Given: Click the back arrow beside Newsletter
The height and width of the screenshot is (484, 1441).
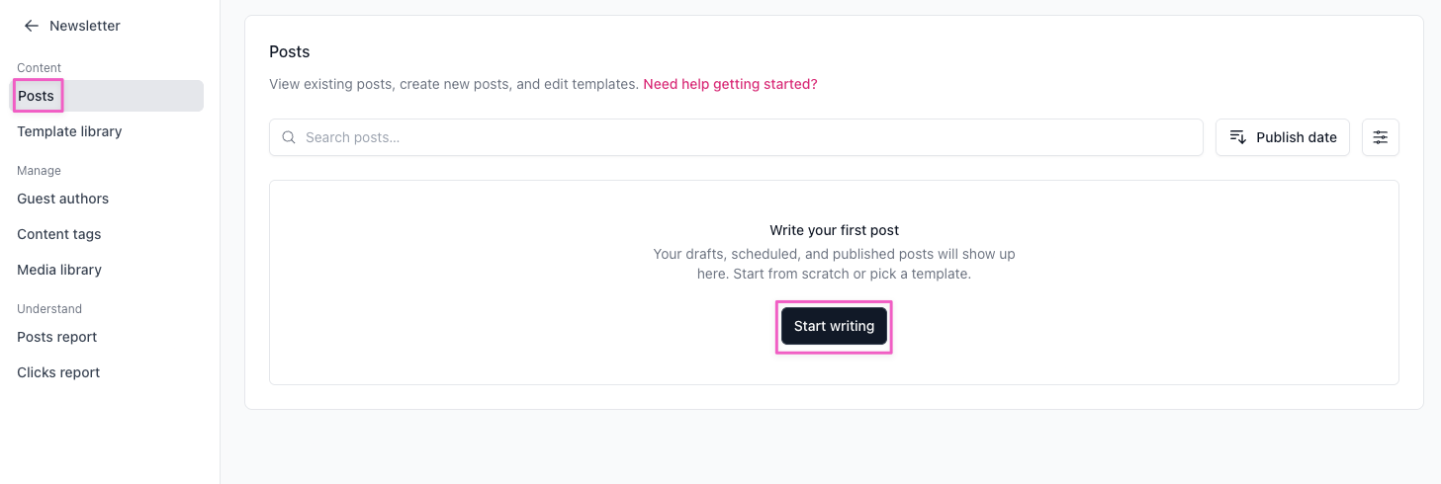Looking at the screenshot, I should 32,26.
